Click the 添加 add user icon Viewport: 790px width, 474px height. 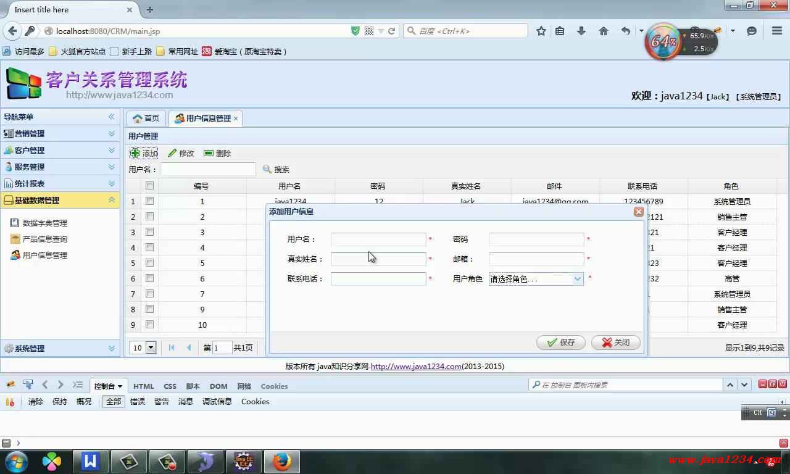(135, 153)
